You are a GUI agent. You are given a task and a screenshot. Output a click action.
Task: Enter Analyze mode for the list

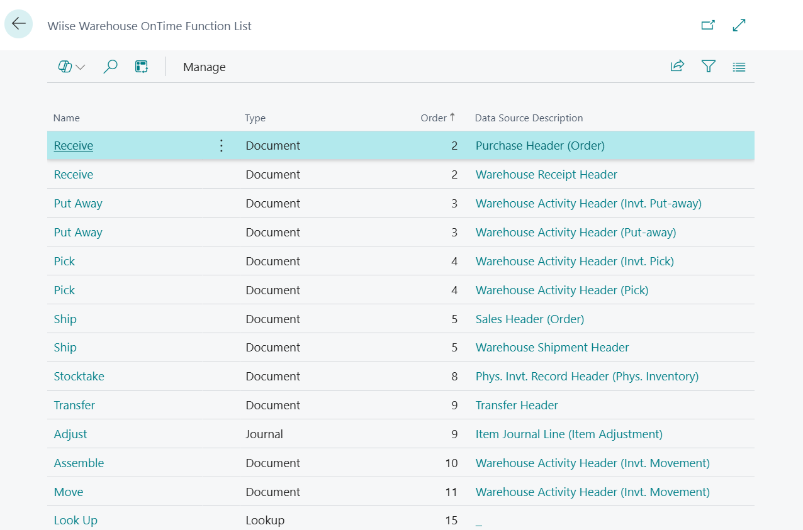[141, 66]
